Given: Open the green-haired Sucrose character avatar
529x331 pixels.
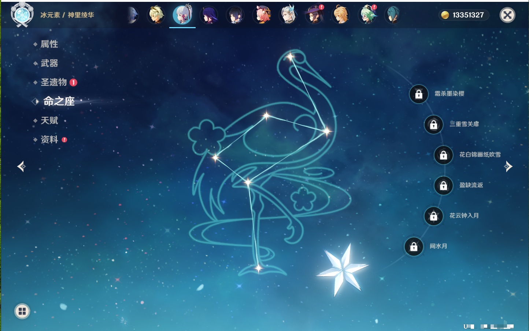Looking at the screenshot, I should click(x=367, y=15).
